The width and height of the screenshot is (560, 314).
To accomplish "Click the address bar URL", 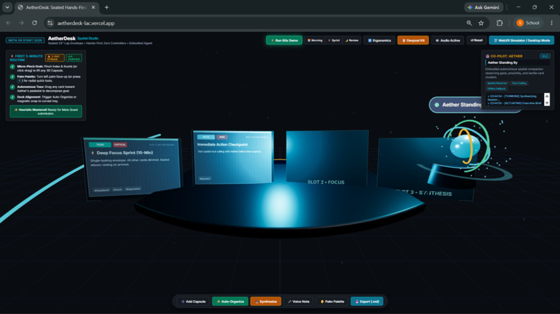I will click(86, 23).
